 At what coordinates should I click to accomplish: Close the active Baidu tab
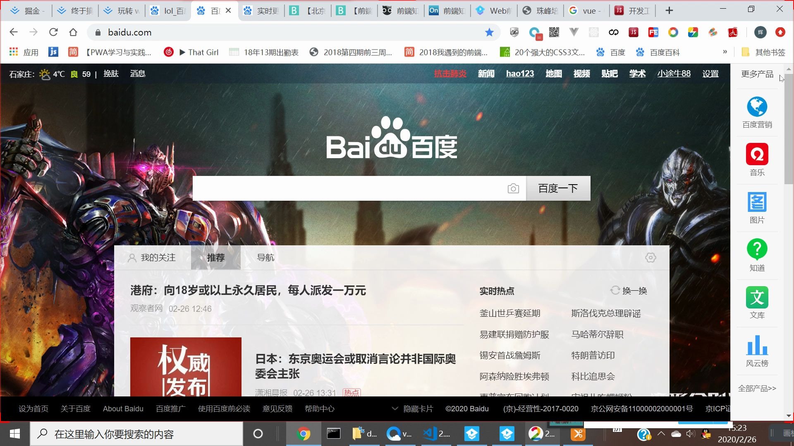pos(228,11)
